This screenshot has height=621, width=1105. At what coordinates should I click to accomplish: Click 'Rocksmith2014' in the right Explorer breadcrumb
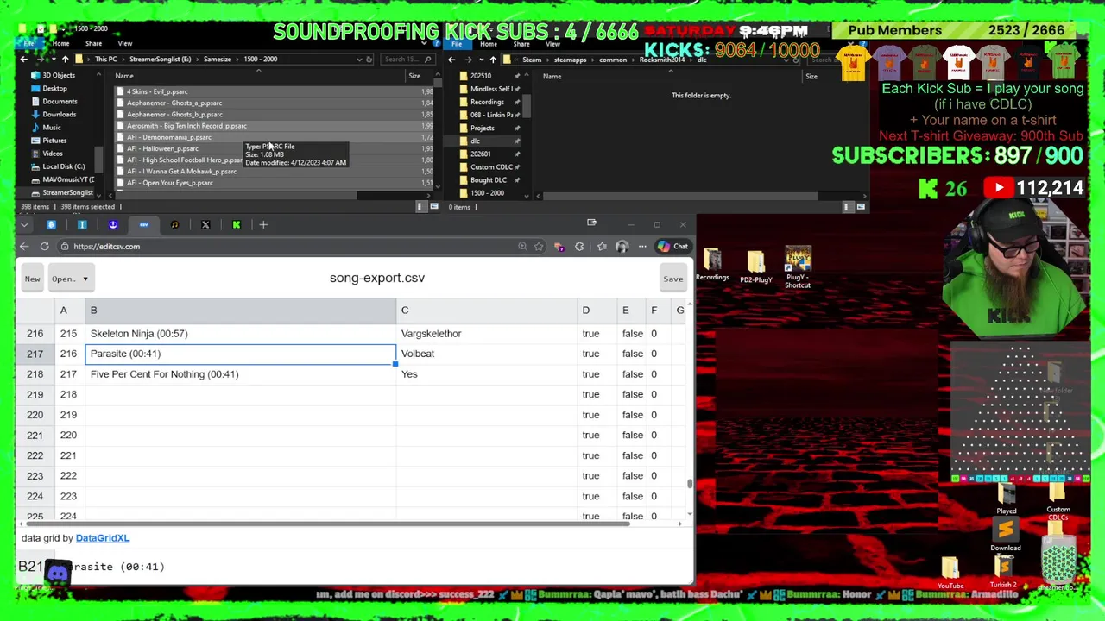[661, 60]
